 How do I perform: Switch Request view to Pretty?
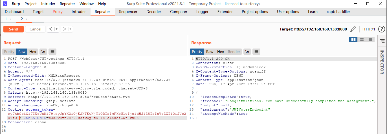tap(9, 52)
